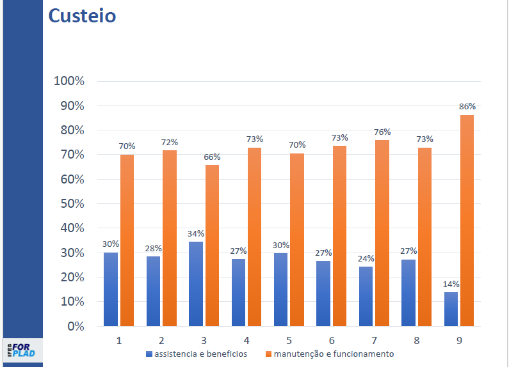Select the 14% blue bar for category 9
509x367 pixels.
[x=451, y=309]
